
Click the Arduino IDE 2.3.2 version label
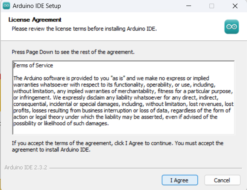[26, 167]
